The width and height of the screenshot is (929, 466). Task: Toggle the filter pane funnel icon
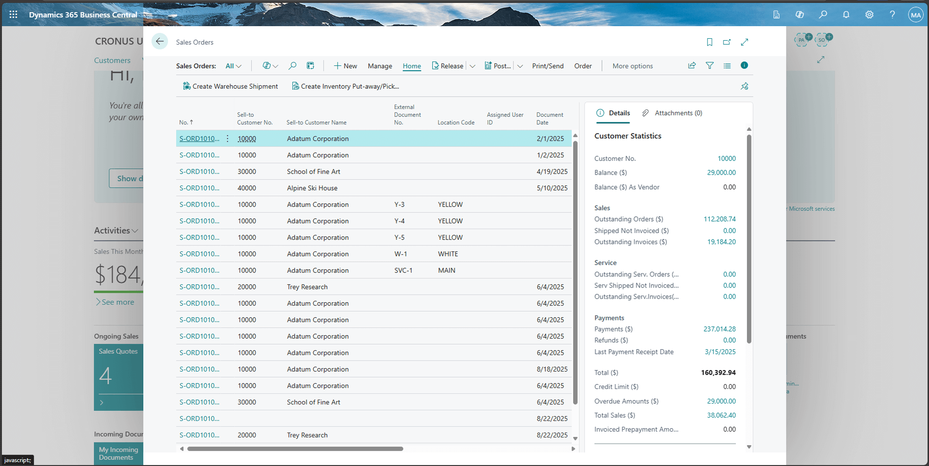click(709, 65)
